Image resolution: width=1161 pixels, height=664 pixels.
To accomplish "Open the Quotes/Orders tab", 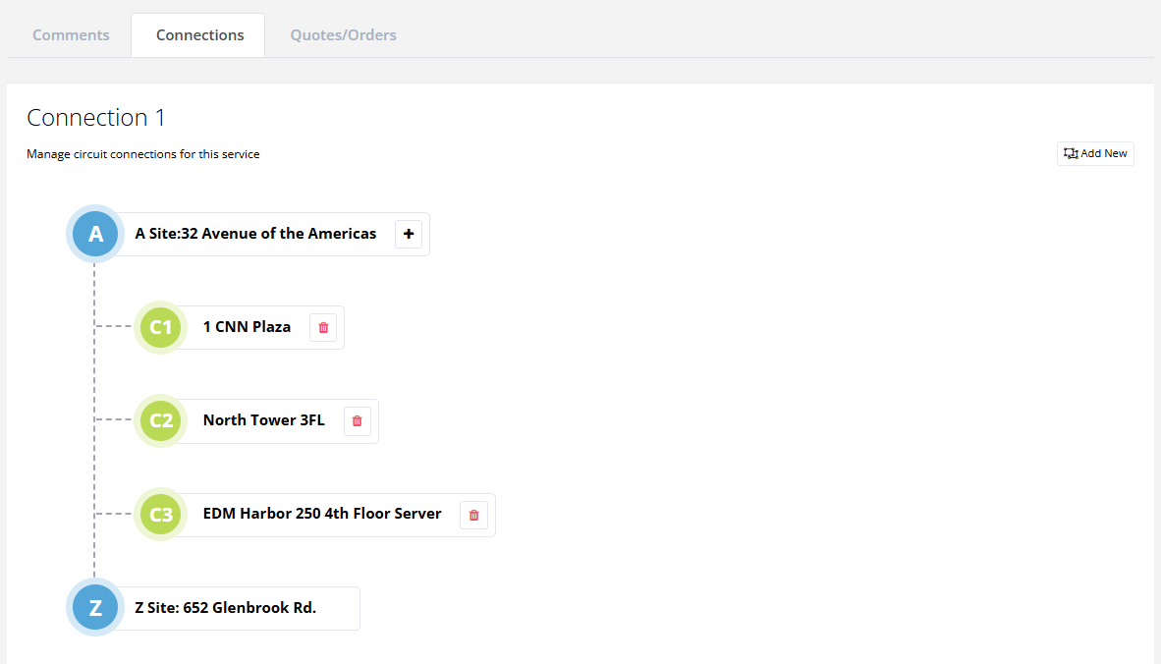I will [x=343, y=34].
